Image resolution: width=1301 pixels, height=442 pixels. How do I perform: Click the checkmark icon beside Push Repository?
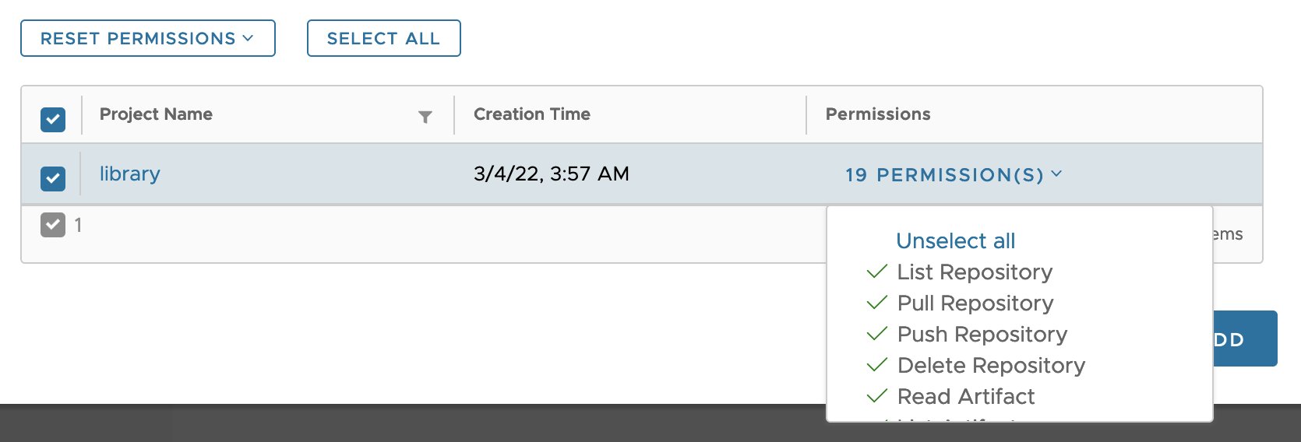click(x=877, y=334)
